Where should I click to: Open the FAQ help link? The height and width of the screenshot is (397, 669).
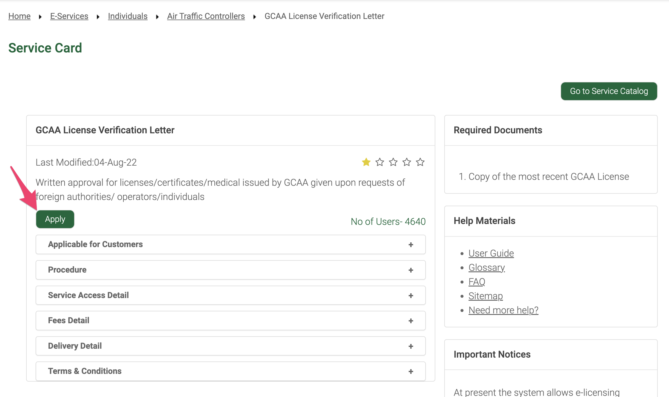477,282
